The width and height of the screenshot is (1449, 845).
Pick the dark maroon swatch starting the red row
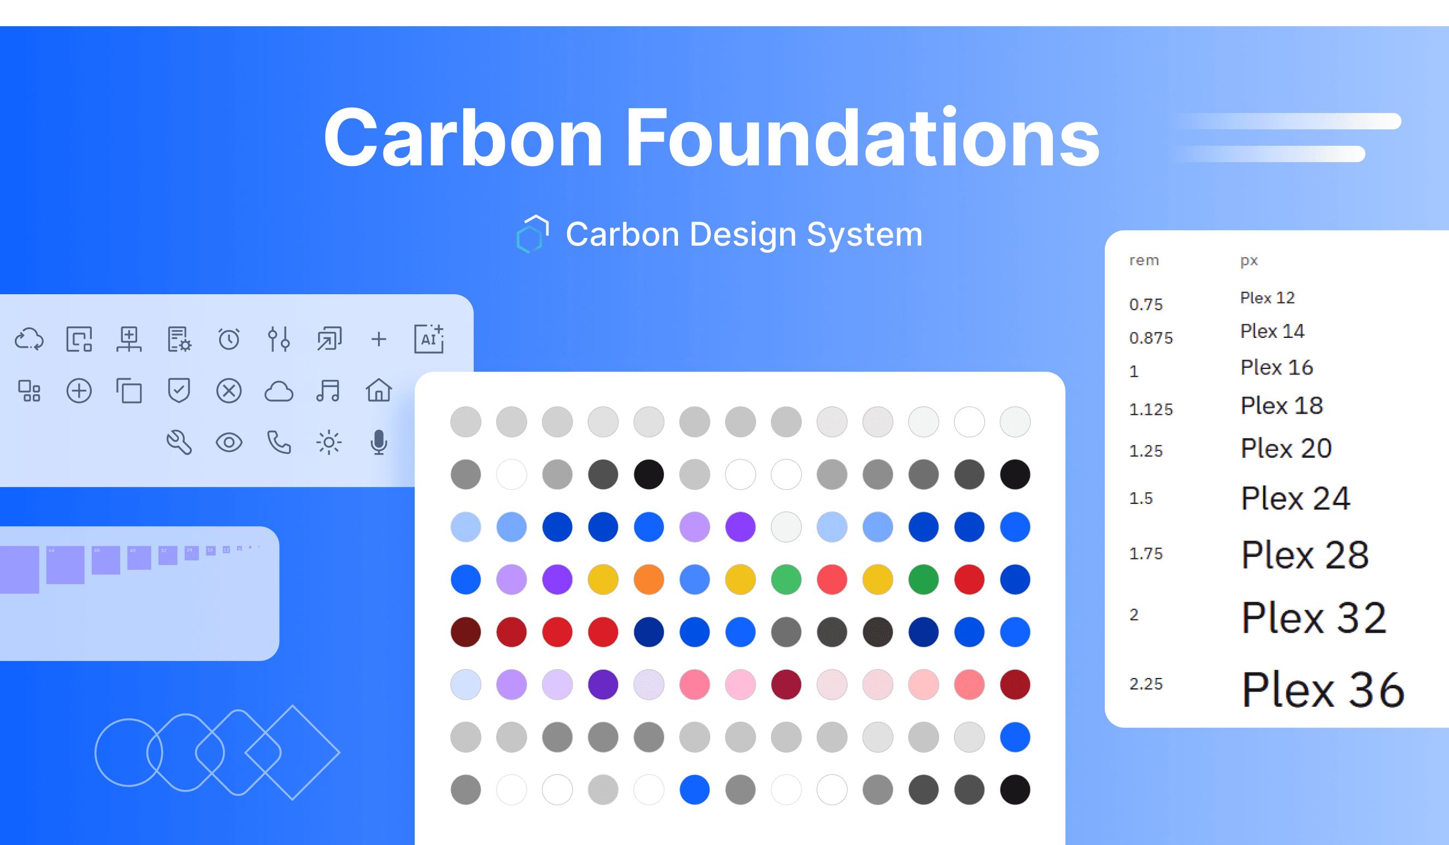[x=466, y=632]
